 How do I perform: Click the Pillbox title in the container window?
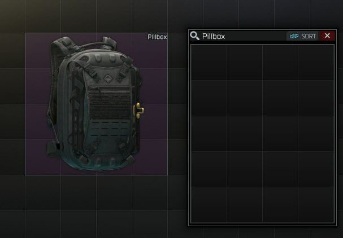point(214,36)
